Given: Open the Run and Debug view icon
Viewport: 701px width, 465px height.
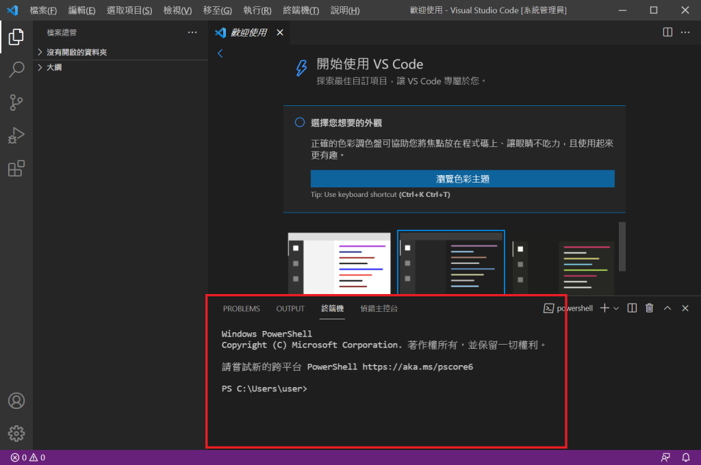Looking at the screenshot, I should tap(16, 136).
